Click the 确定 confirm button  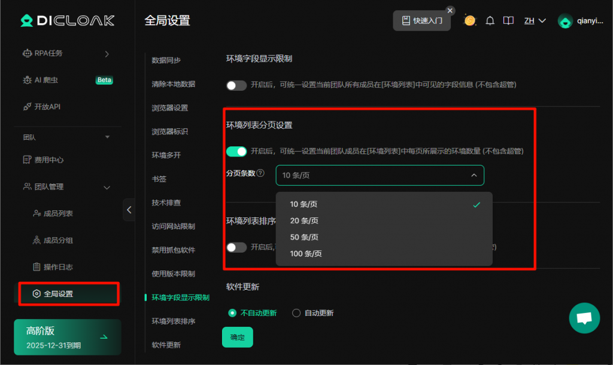click(238, 337)
